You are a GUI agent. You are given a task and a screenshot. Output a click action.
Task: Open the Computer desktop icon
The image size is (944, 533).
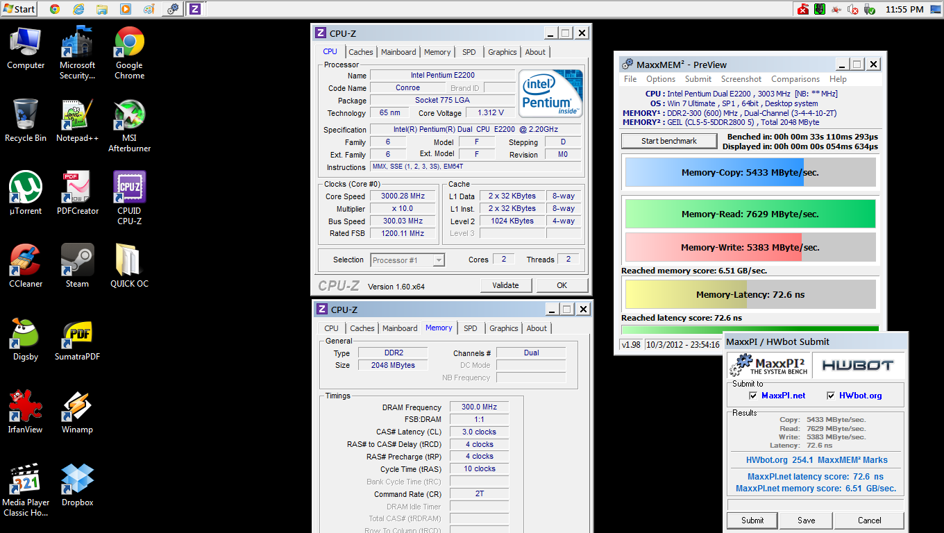[26, 48]
